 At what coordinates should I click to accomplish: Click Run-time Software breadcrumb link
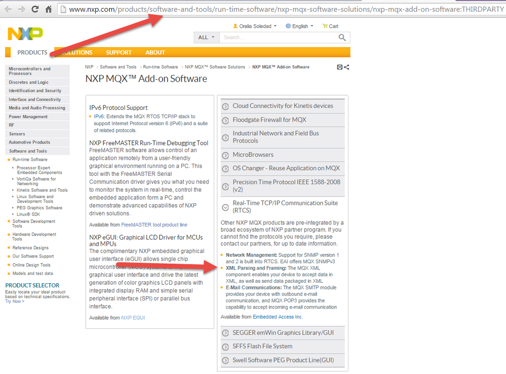pyautogui.click(x=161, y=67)
